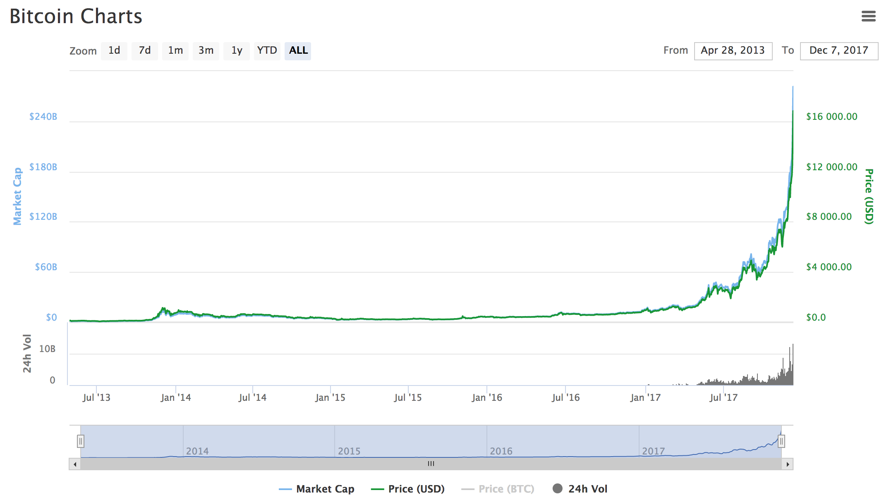The image size is (896, 495).
Task: Click the Jul '17 x-axis label
Action: [x=724, y=397]
